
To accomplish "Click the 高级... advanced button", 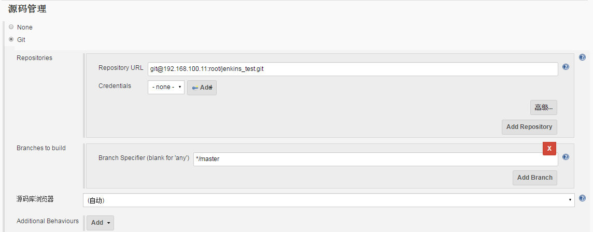I will click(543, 108).
